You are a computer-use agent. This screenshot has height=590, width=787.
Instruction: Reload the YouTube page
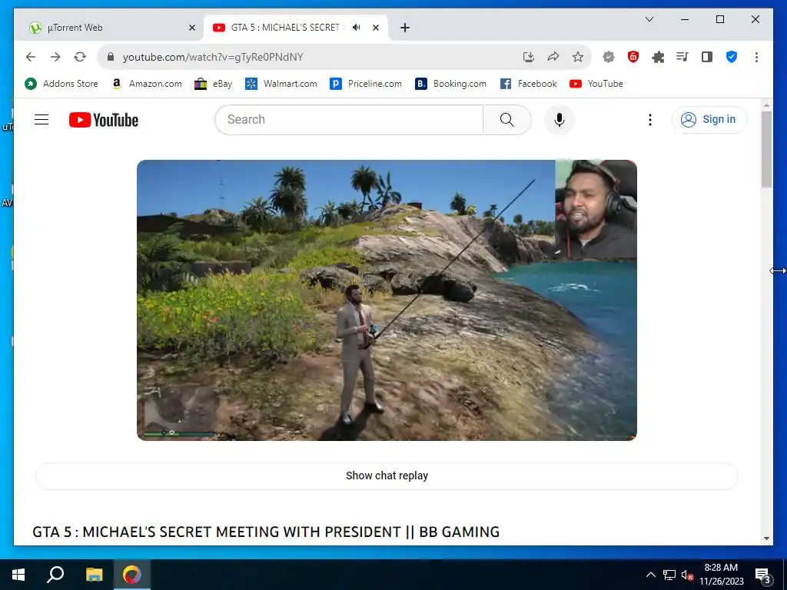click(80, 57)
